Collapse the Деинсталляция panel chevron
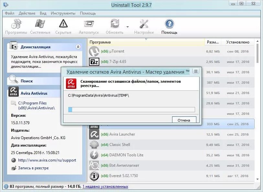This screenshot has height=192, width=263. pos(78,47)
